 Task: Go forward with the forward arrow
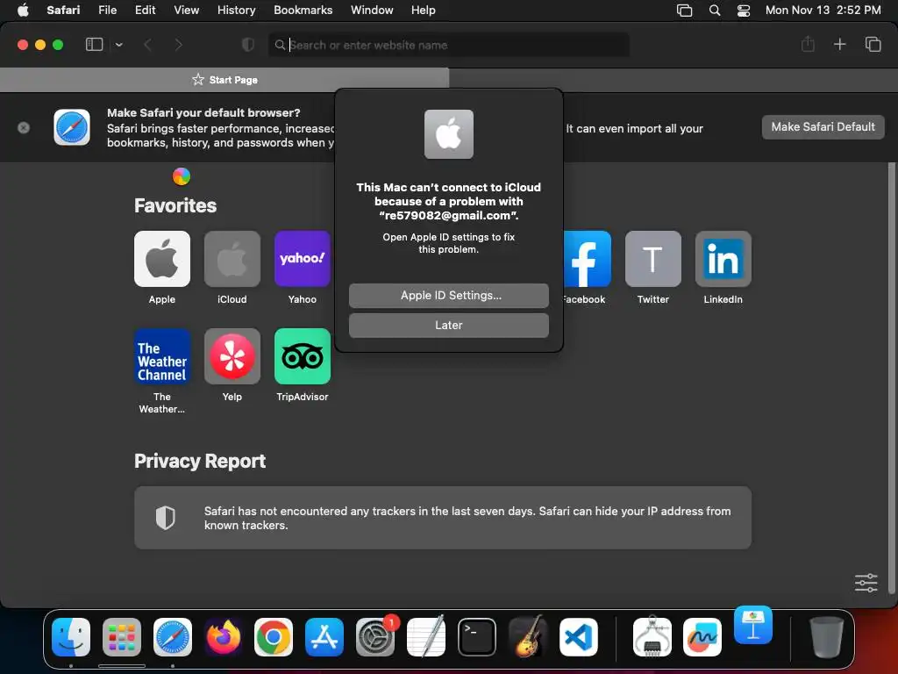[x=179, y=45]
